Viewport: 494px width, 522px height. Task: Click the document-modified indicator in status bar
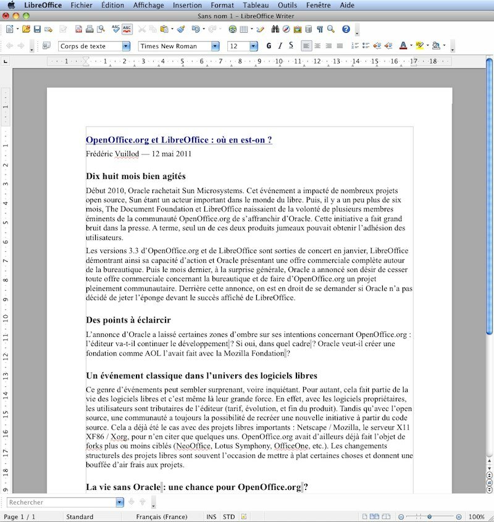[x=244, y=516]
